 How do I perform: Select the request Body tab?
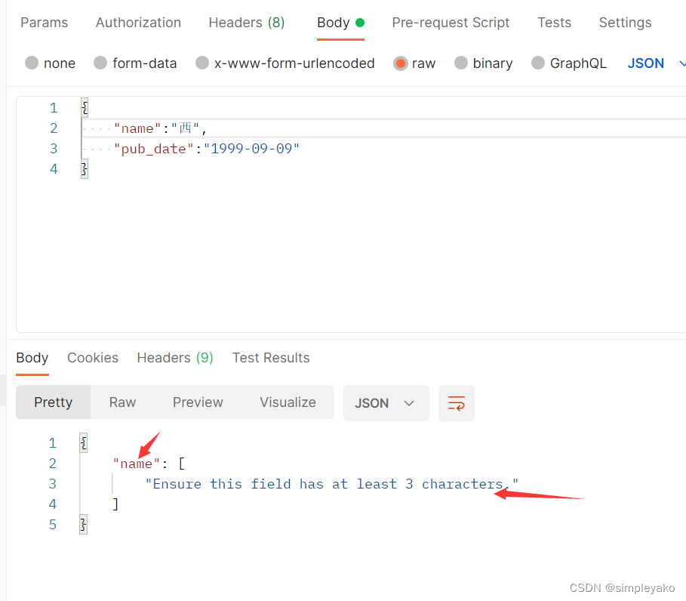(340, 23)
